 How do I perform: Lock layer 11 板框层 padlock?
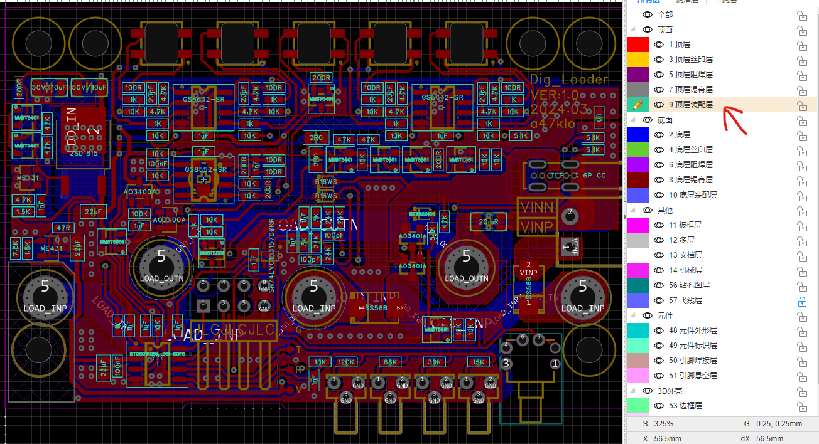pyautogui.click(x=801, y=226)
